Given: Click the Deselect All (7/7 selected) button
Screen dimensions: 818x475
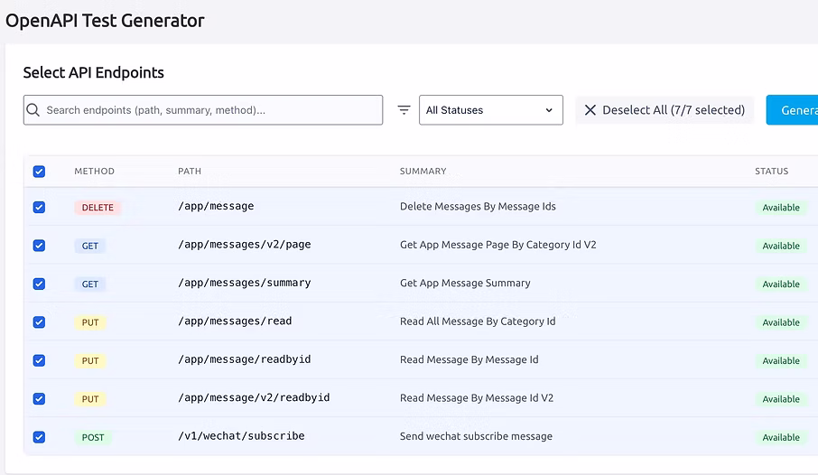Looking at the screenshot, I should [665, 110].
